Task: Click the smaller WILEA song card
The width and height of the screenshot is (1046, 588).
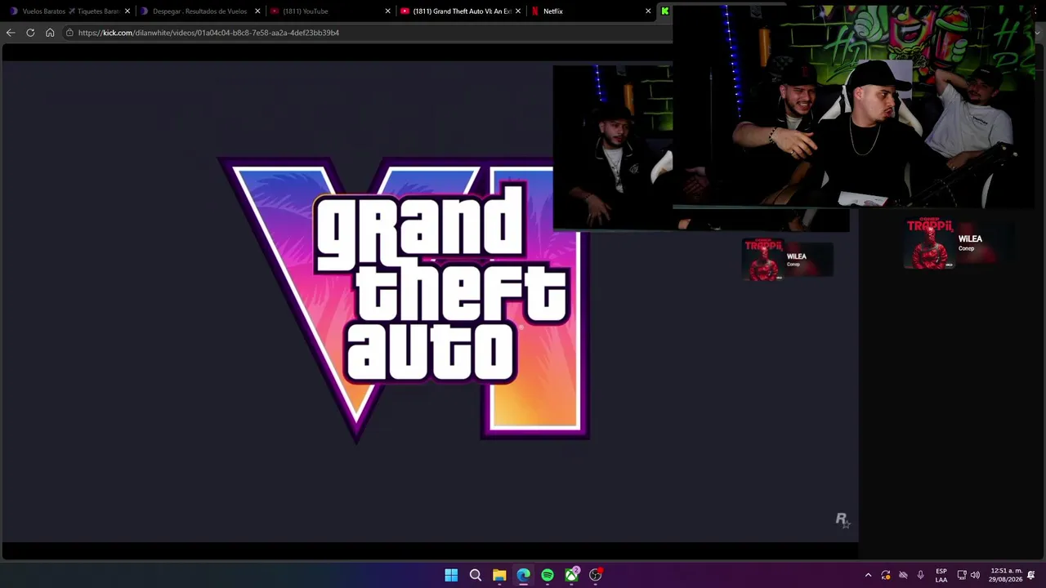Action: point(787,259)
